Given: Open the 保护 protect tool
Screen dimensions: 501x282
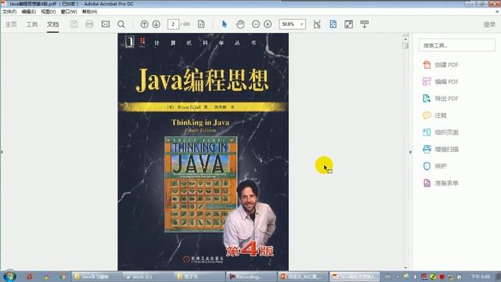Looking at the screenshot, I should tap(434, 166).
